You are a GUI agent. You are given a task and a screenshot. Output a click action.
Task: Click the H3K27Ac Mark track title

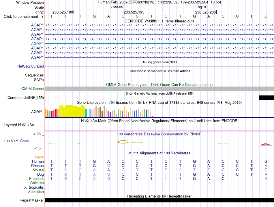159,121
